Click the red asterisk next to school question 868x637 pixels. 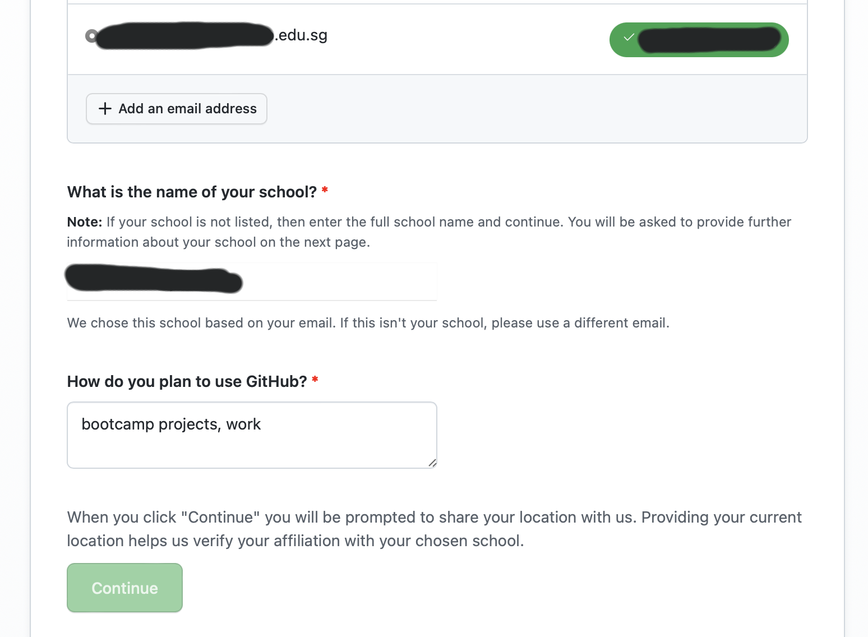(324, 191)
